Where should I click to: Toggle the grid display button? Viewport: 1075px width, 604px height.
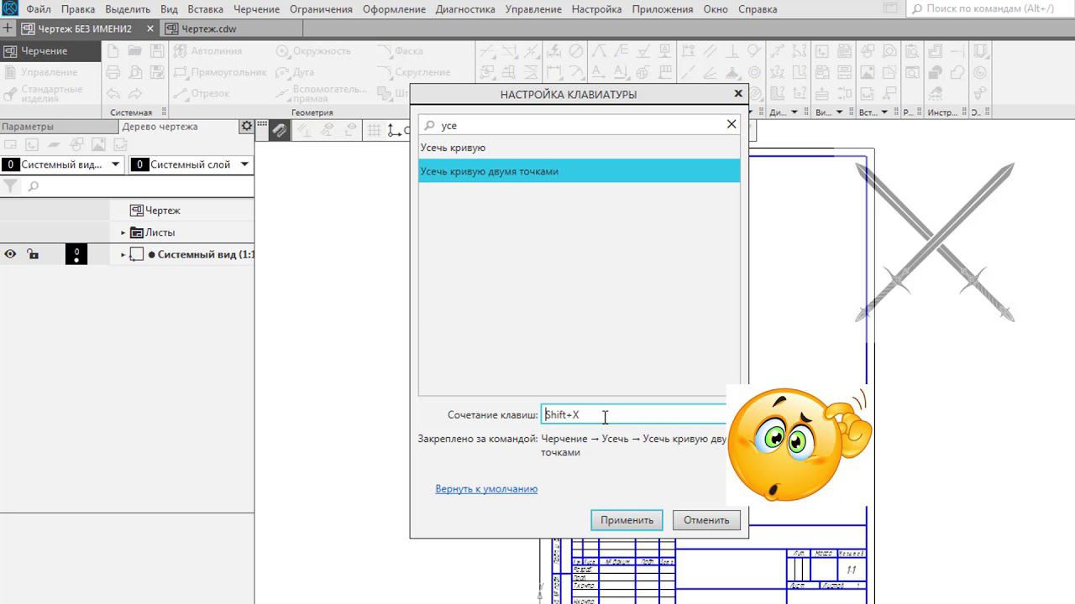[374, 130]
